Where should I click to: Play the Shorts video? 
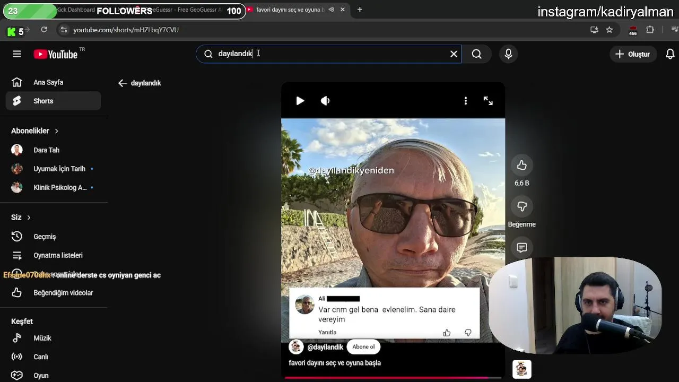(300, 101)
